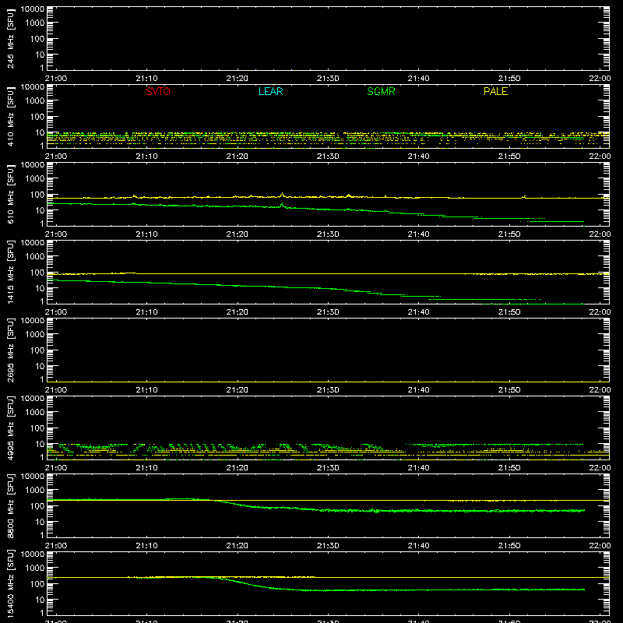Click the 100 tick of the 4995 MHz panel
The width and height of the screenshot is (623, 623).
[x=37, y=428]
